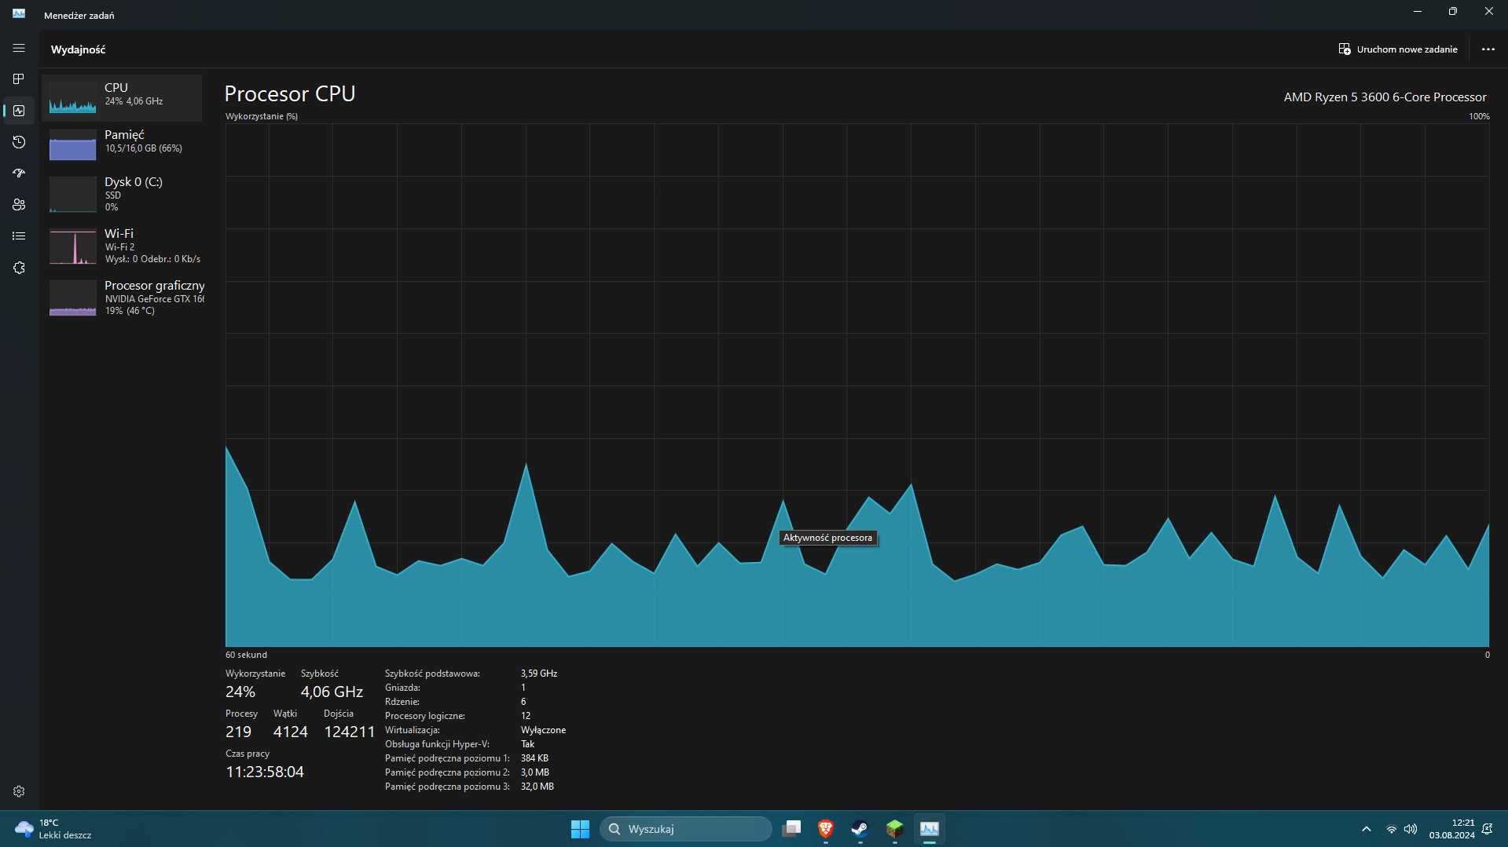
Task: Click the '4,06 GHz' speed value
Action: 332,692
